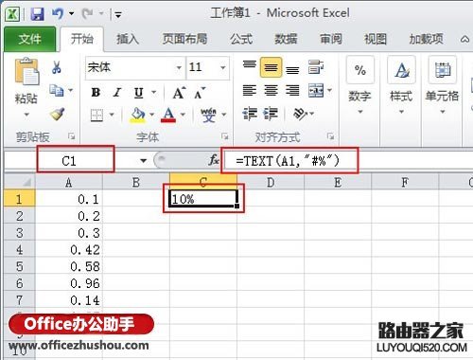This screenshot has width=473, height=360.
Task: Save the workbook with the floppy disk icon
Action: pyautogui.click(x=37, y=14)
